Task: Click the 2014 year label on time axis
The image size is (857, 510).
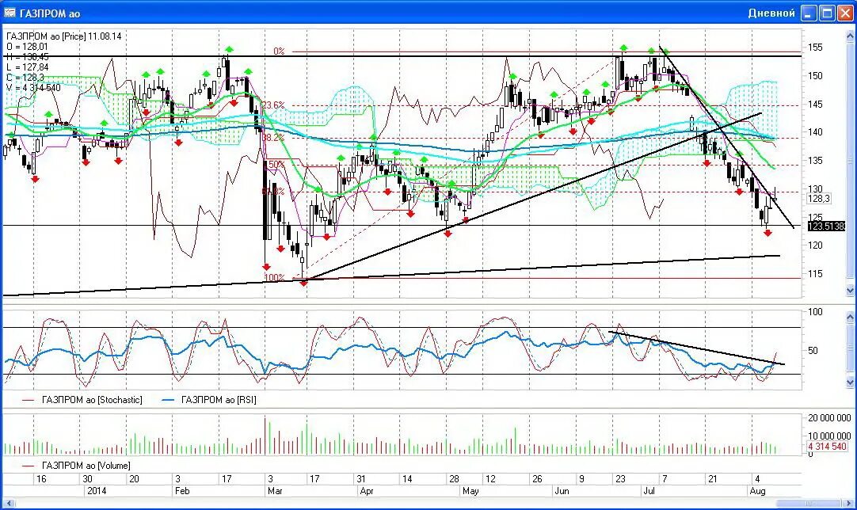Action: [97, 491]
